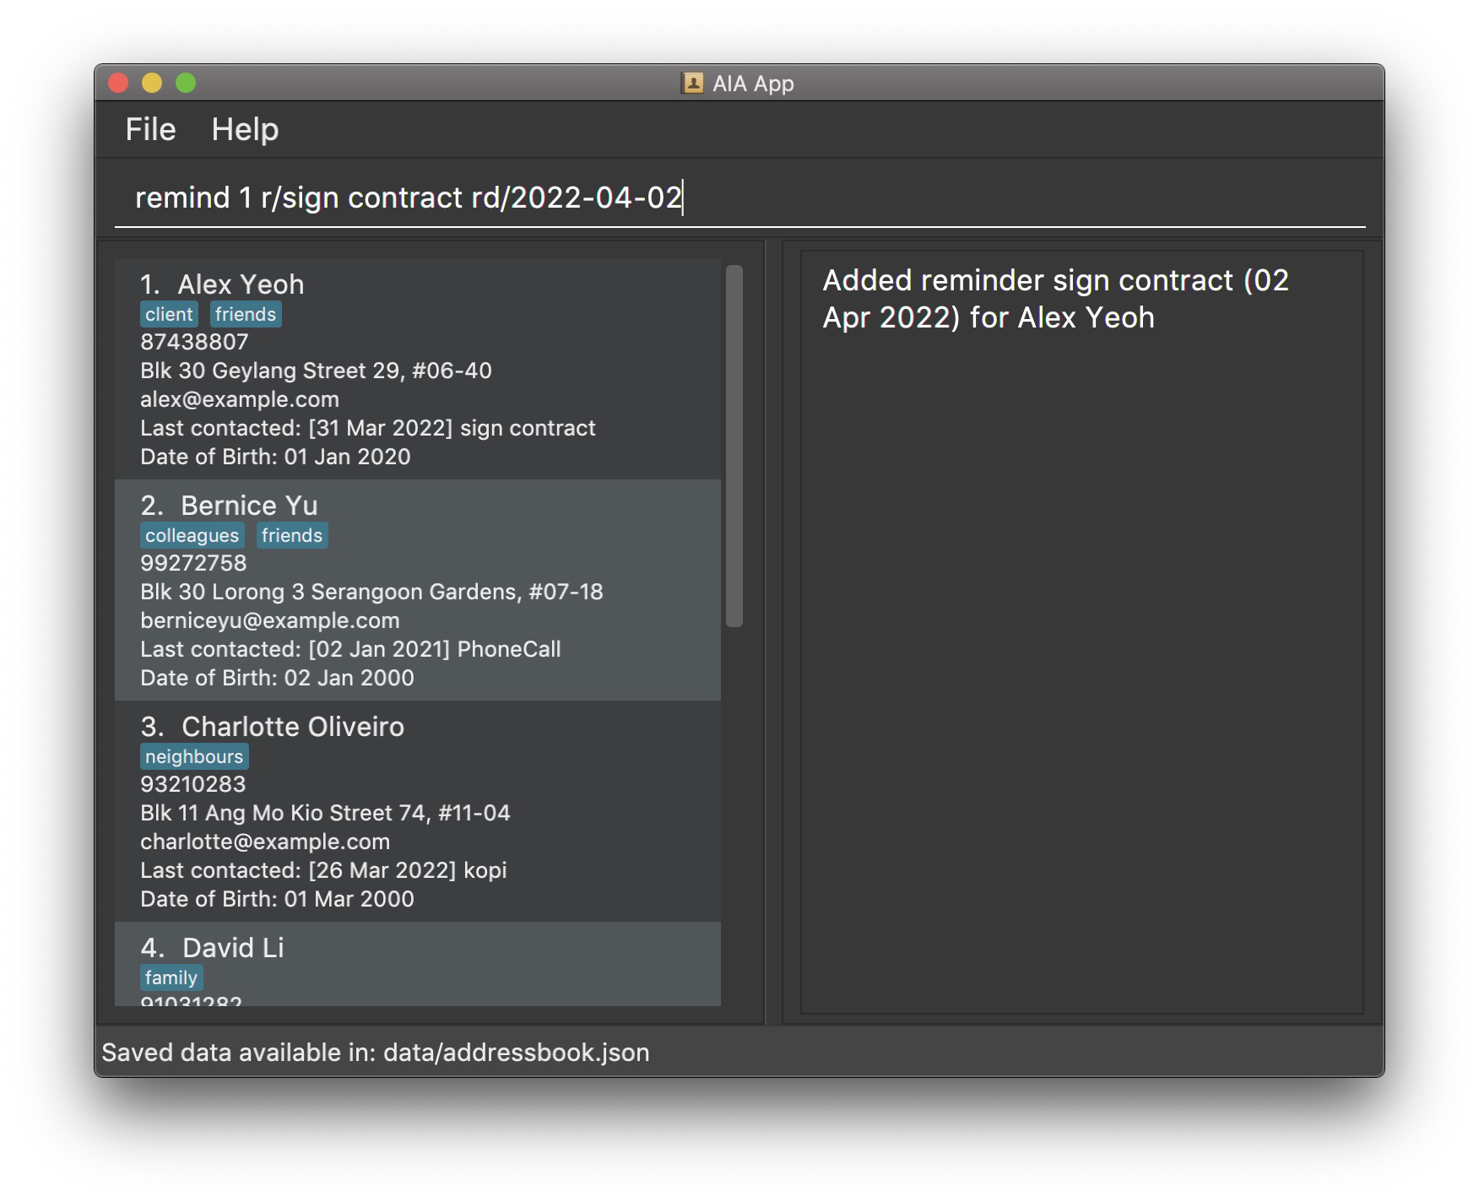Close the AIA App window
The height and width of the screenshot is (1202, 1479).
click(x=118, y=83)
